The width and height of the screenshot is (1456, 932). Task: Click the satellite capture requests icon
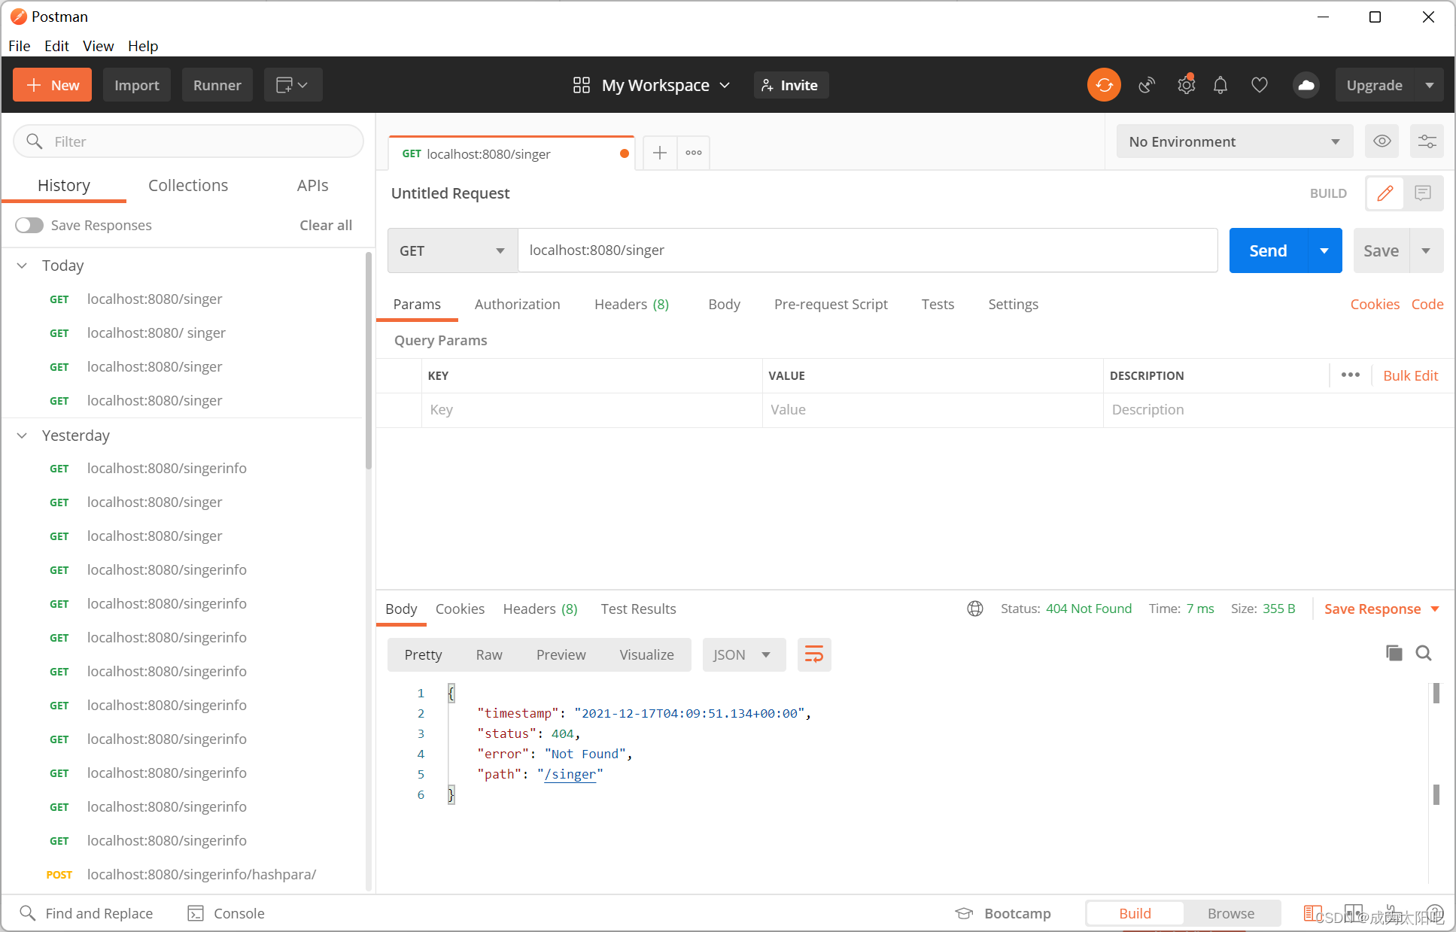tap(1146, 85)
